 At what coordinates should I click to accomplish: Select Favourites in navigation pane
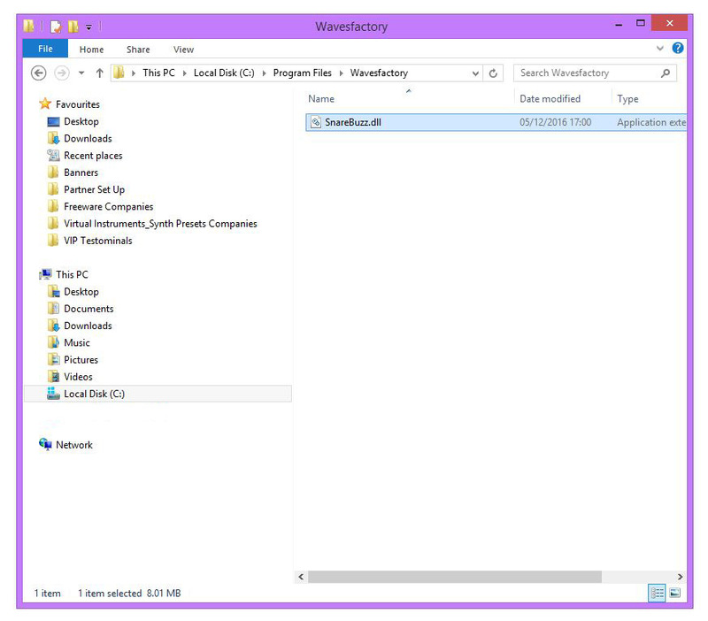click(x=77, y=104)
